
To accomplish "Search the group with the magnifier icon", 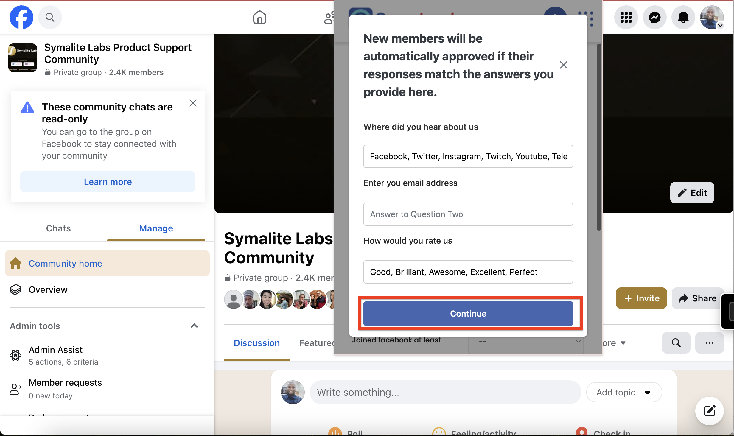I will pos(676,343).
